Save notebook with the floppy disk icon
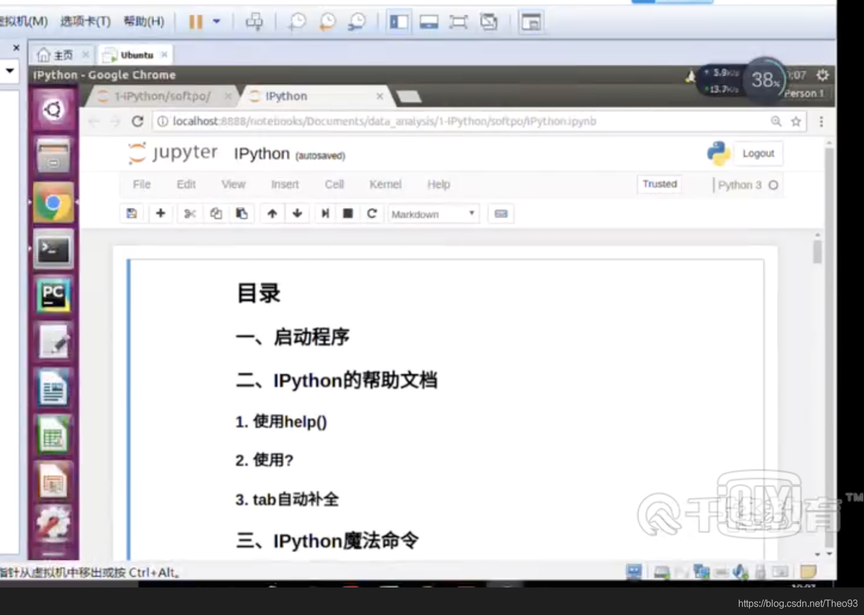 click(132, 213)
